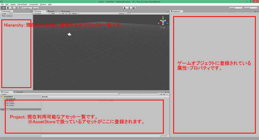The image size is (259, 140).
Task: Toggle 2D scene view mode
Action: coord(63,14)
